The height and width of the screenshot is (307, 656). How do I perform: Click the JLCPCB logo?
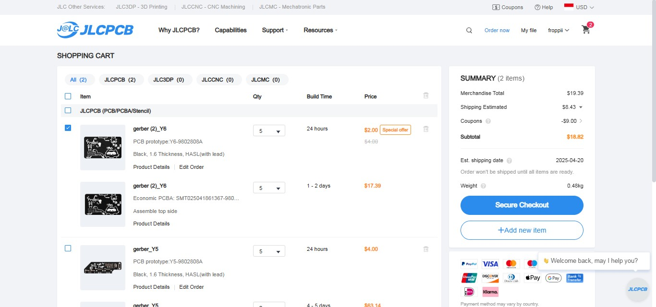pos(95,30)
